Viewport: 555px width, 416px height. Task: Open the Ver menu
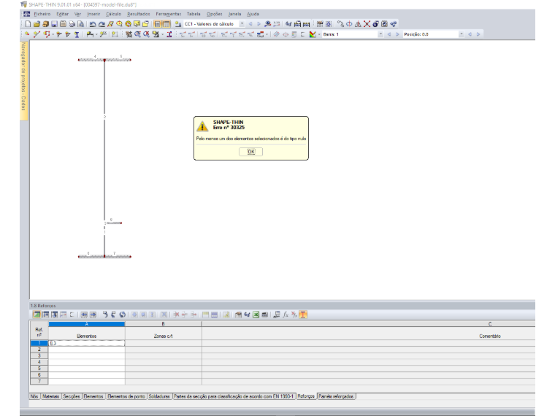click(77, 14)
